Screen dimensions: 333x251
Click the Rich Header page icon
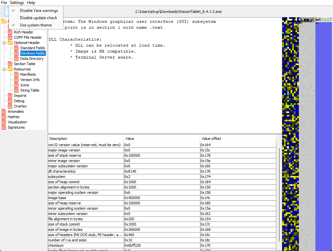point(10,32)
